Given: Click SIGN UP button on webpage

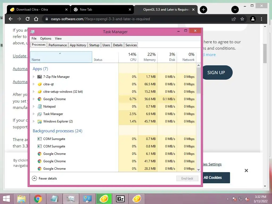Looking at the screenshot, I should (x=216, y=73).
